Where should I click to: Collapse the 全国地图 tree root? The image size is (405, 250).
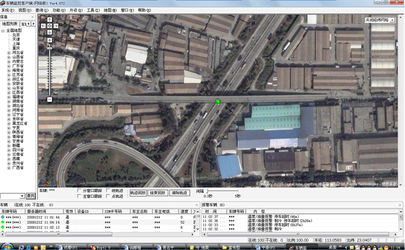3,30
